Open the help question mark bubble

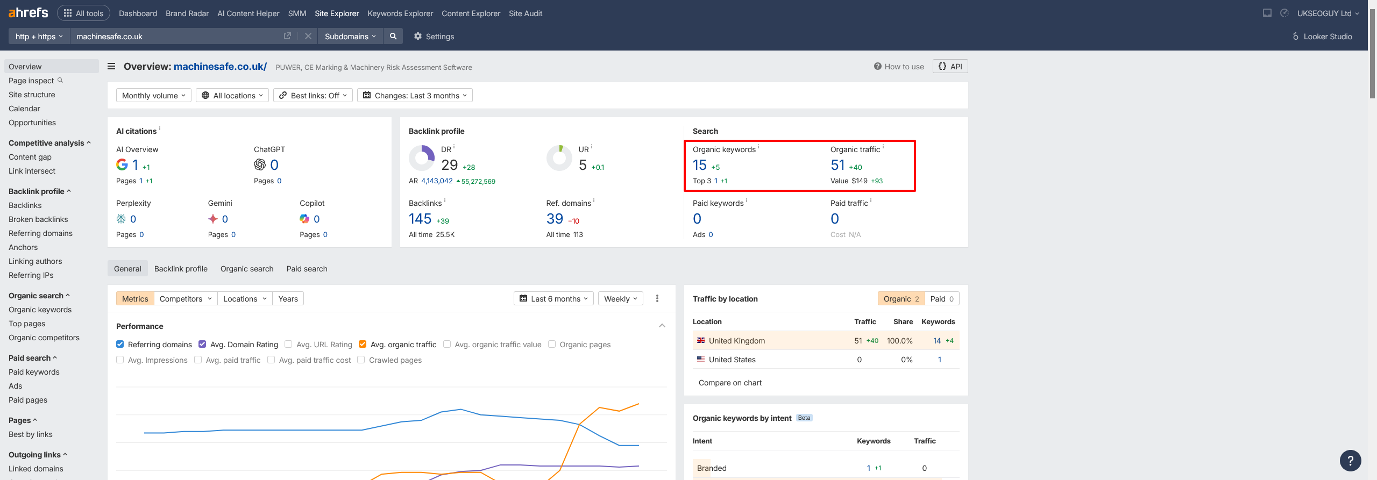[x=1350, y=461]
